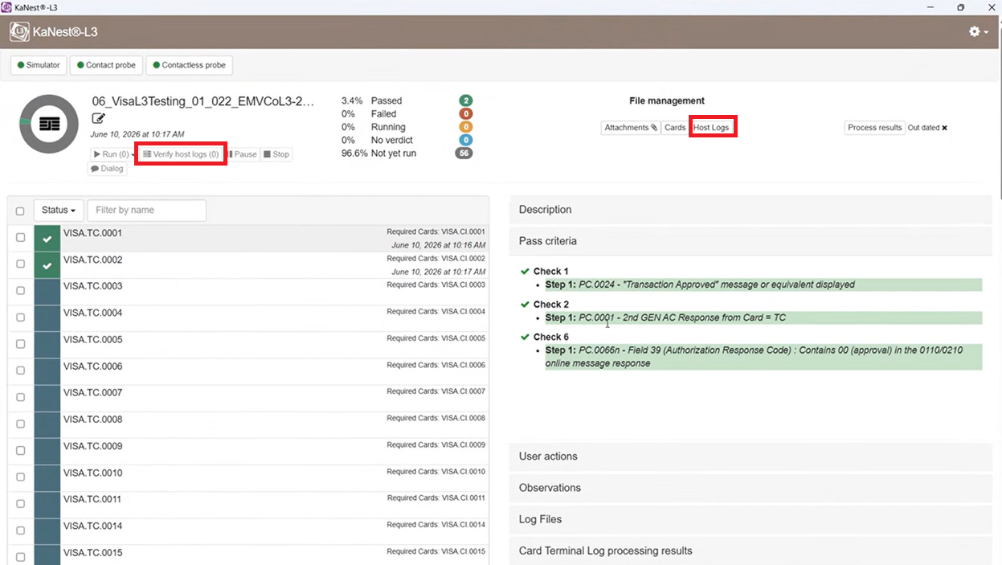Click the green passed checkmark for VISA.TC.0002

pyautogui.click(x=47, y=265)
